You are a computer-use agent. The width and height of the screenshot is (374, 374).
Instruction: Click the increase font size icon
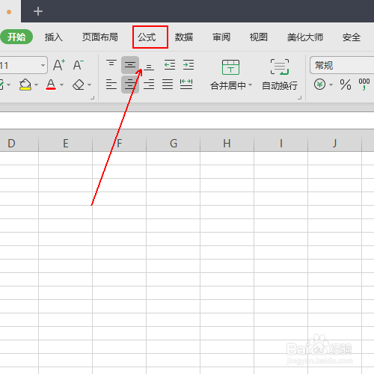click(x=59, y=65)
